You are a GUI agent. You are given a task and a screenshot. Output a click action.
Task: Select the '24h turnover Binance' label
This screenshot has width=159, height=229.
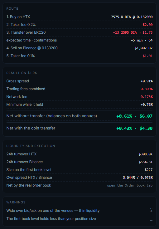point(25,162)
